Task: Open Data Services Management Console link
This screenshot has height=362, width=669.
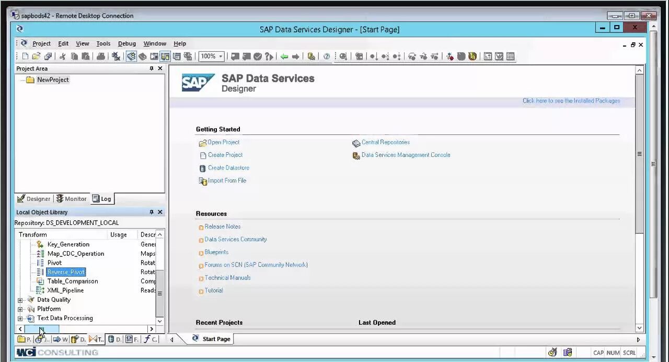Action: (406, 155)
